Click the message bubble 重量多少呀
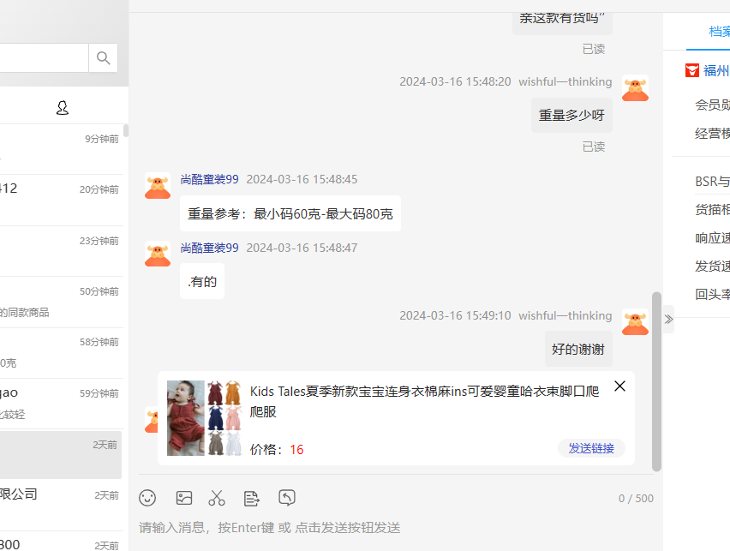 click(x=571, y=115)
